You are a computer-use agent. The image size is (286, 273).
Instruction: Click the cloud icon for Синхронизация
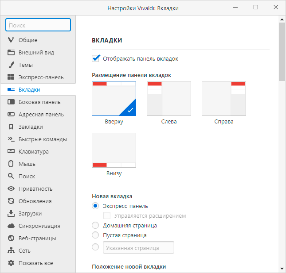(x=11, y=226)
